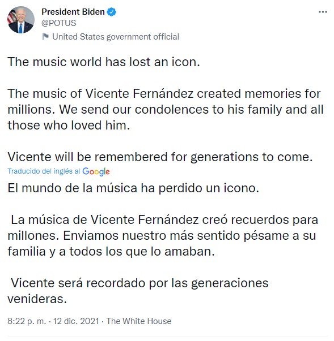Click the flag icon beside government label

(45, 37)
